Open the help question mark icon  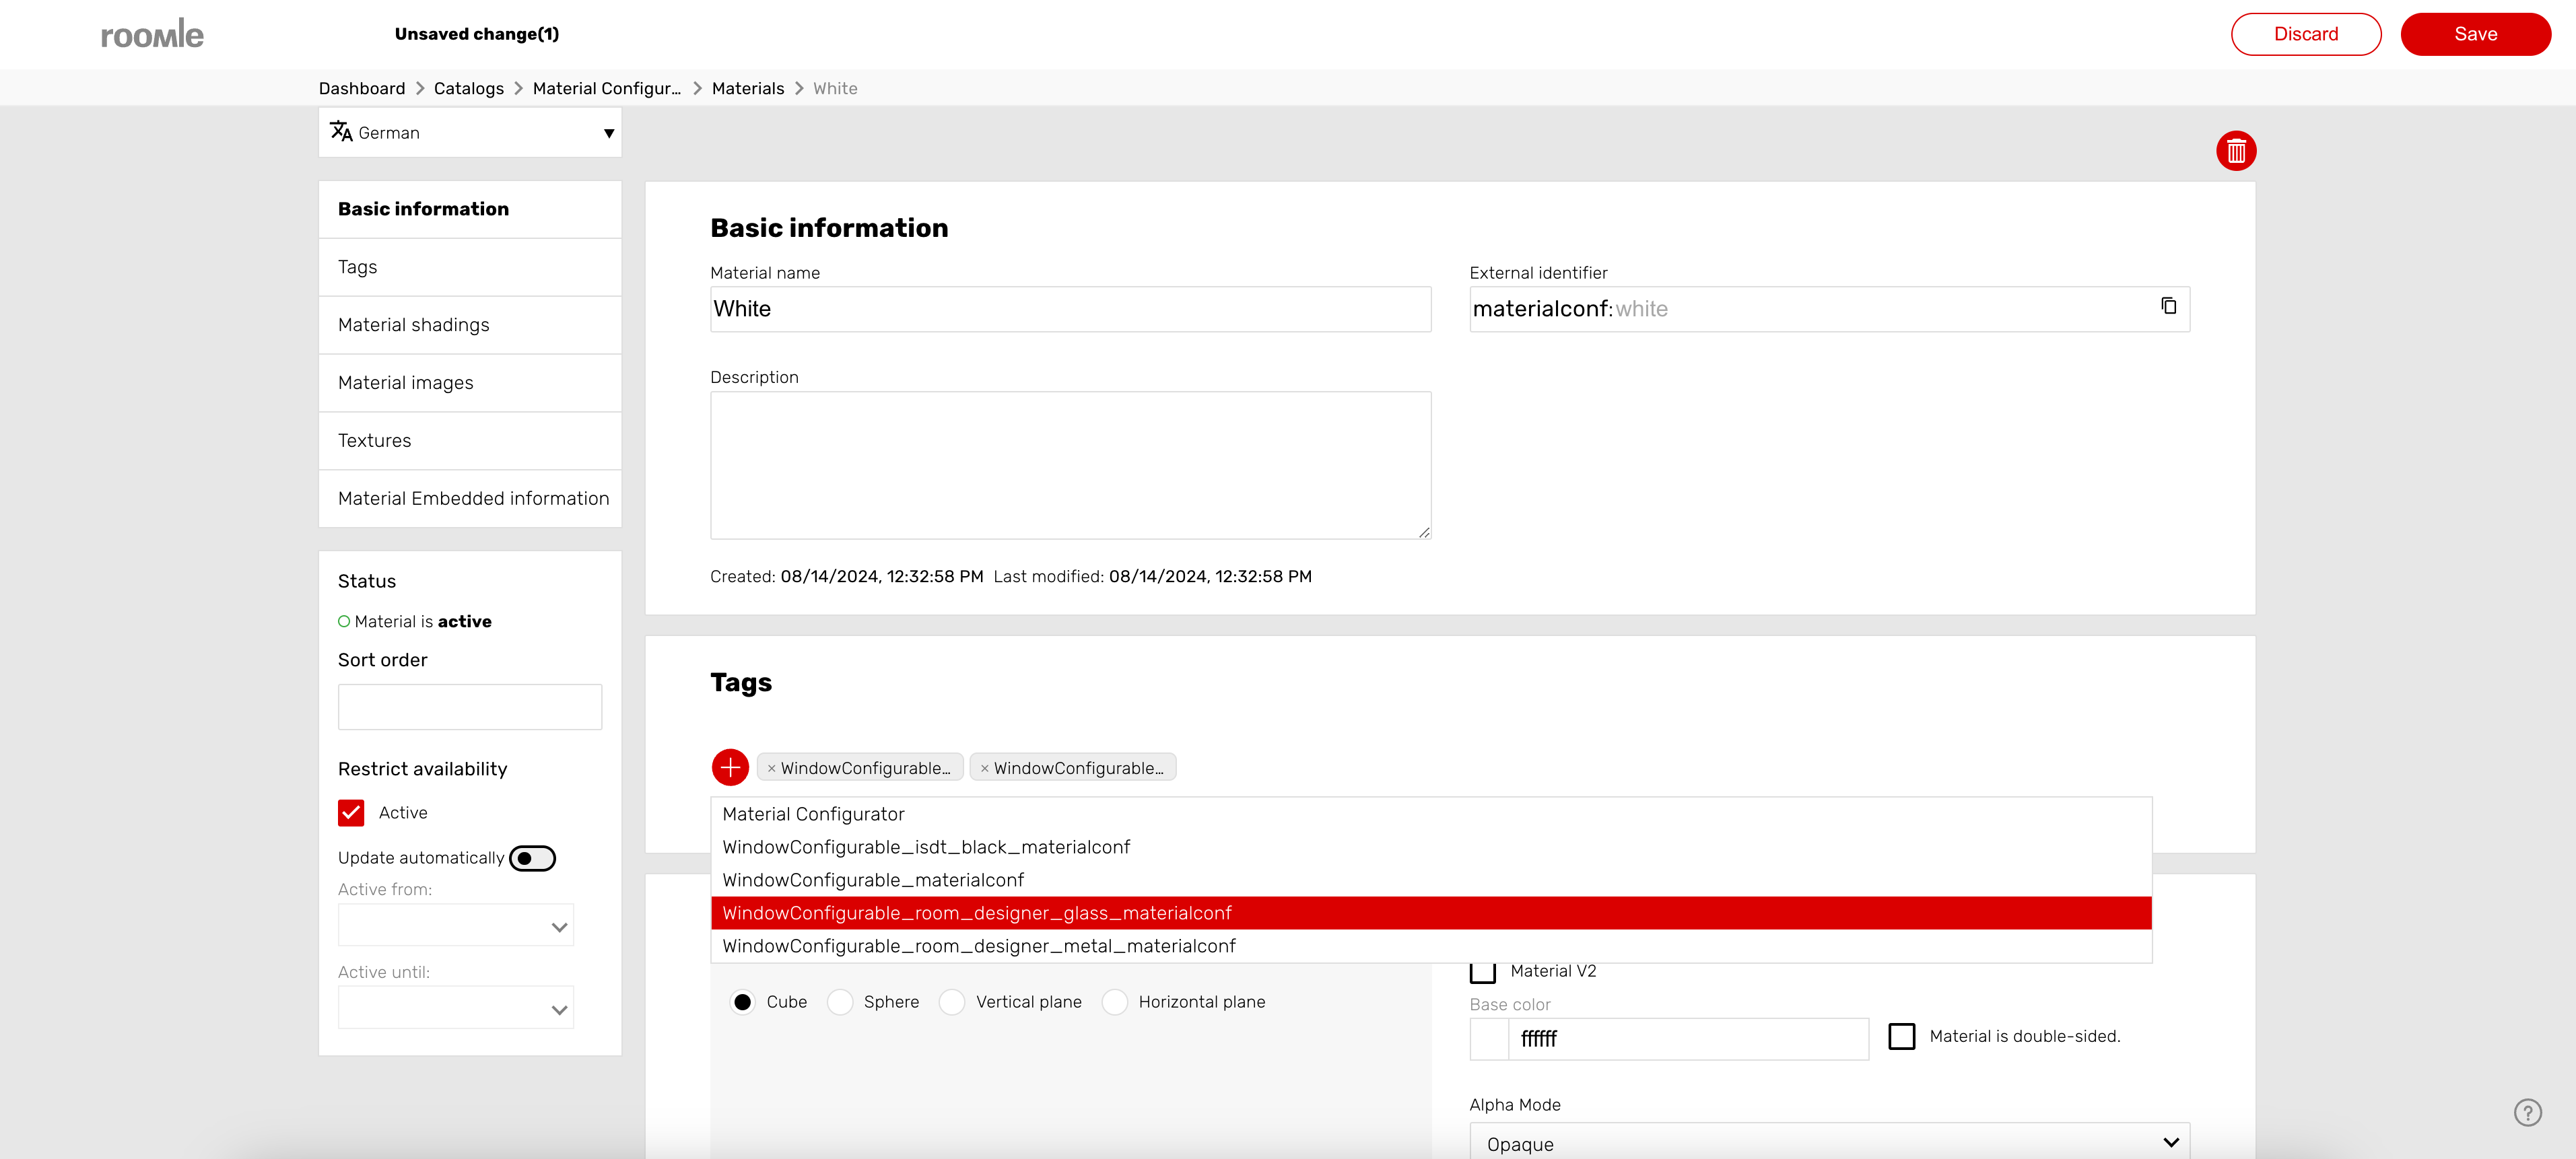pyautogui.click(x=2527, y=1112)
